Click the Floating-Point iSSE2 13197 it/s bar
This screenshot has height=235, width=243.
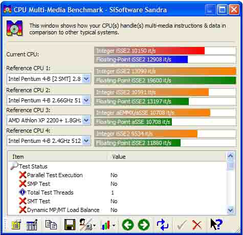tap(142, 101)
